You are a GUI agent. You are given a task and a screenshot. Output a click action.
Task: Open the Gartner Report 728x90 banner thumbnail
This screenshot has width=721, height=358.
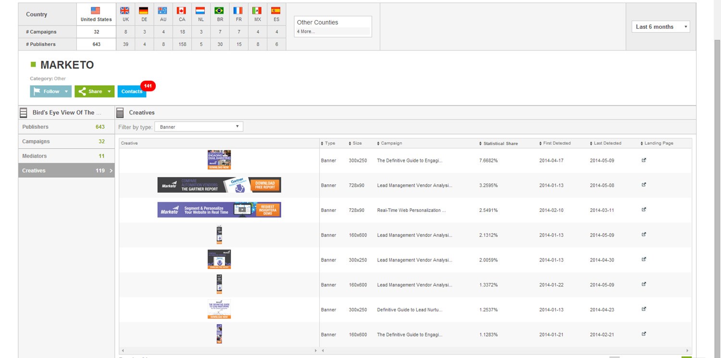219,185
